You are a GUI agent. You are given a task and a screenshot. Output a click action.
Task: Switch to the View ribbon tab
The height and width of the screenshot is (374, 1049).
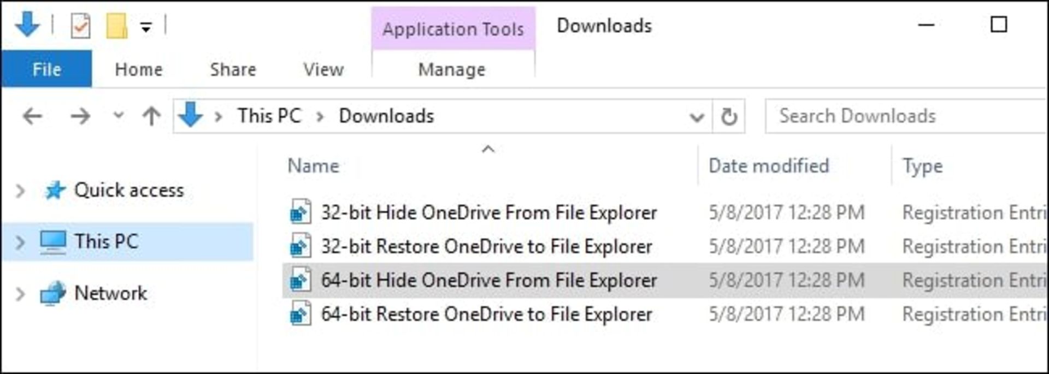(x=323, y=69)
